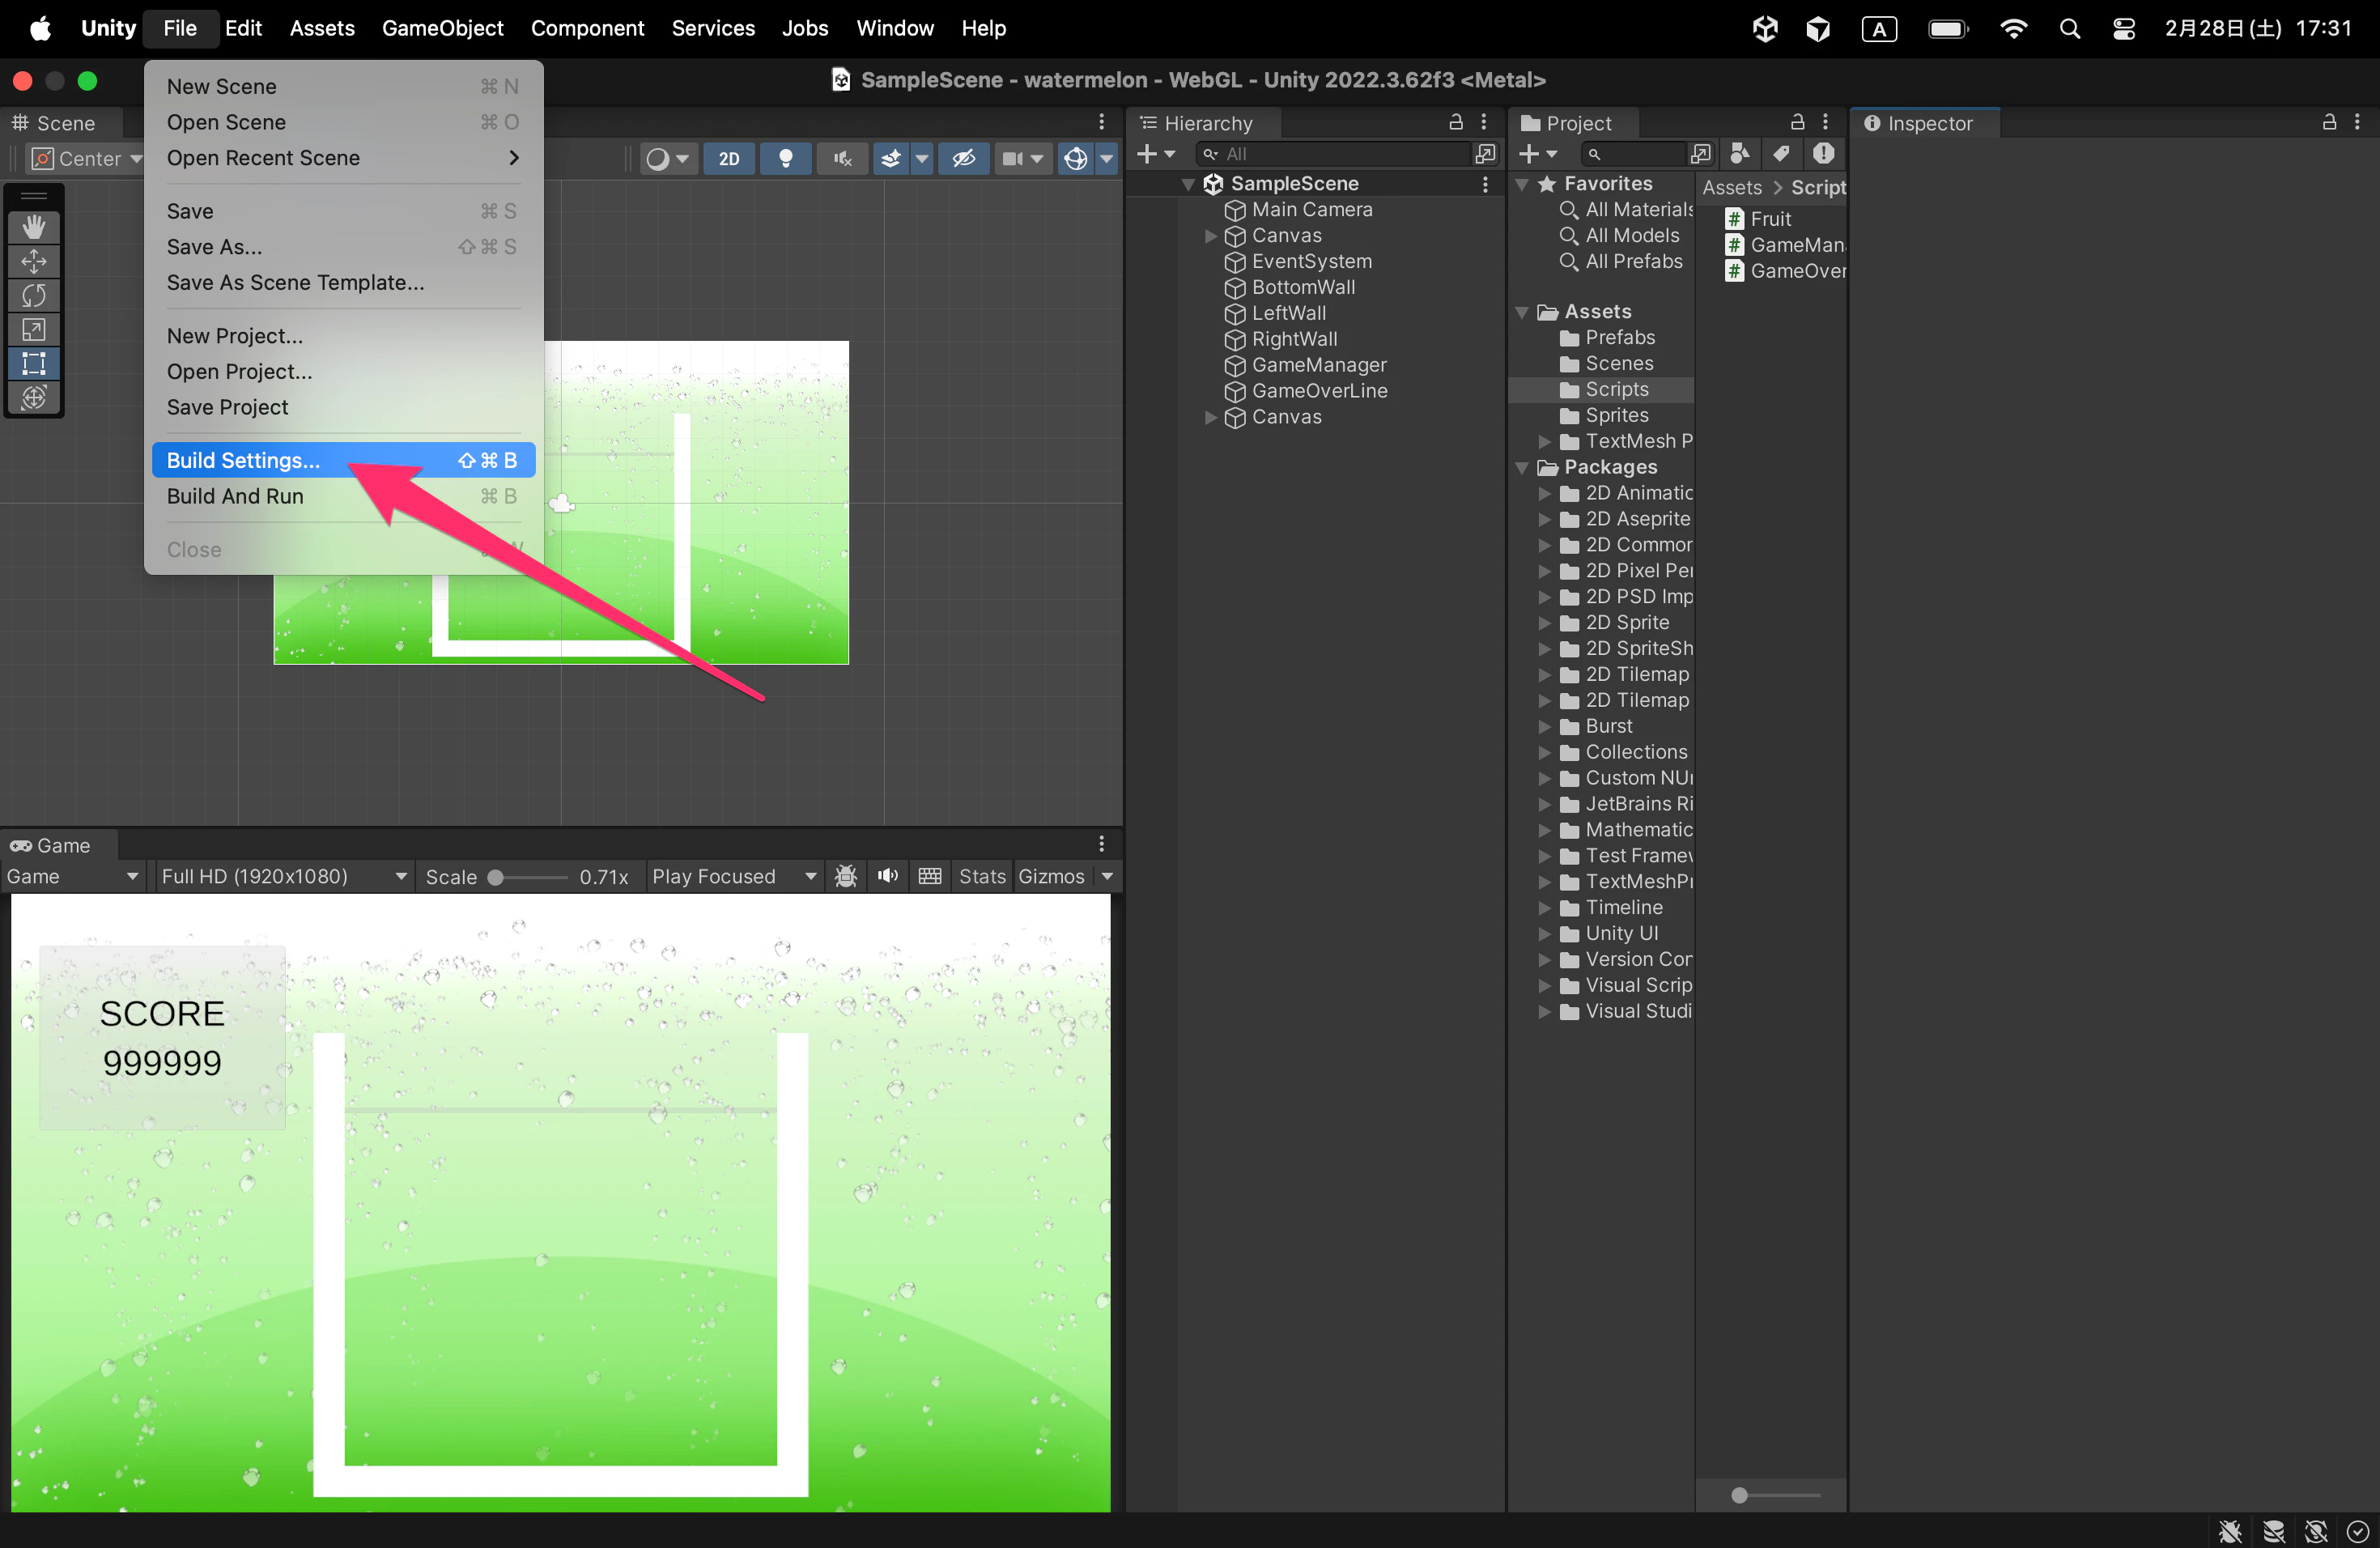Open Full HD (1920x1080) resolution dropdown
This screenshot has height=1548, width=2380.
[284, 877]
